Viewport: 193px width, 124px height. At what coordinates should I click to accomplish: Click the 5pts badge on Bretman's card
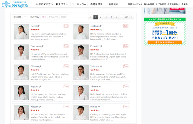[x=66, y=46]
